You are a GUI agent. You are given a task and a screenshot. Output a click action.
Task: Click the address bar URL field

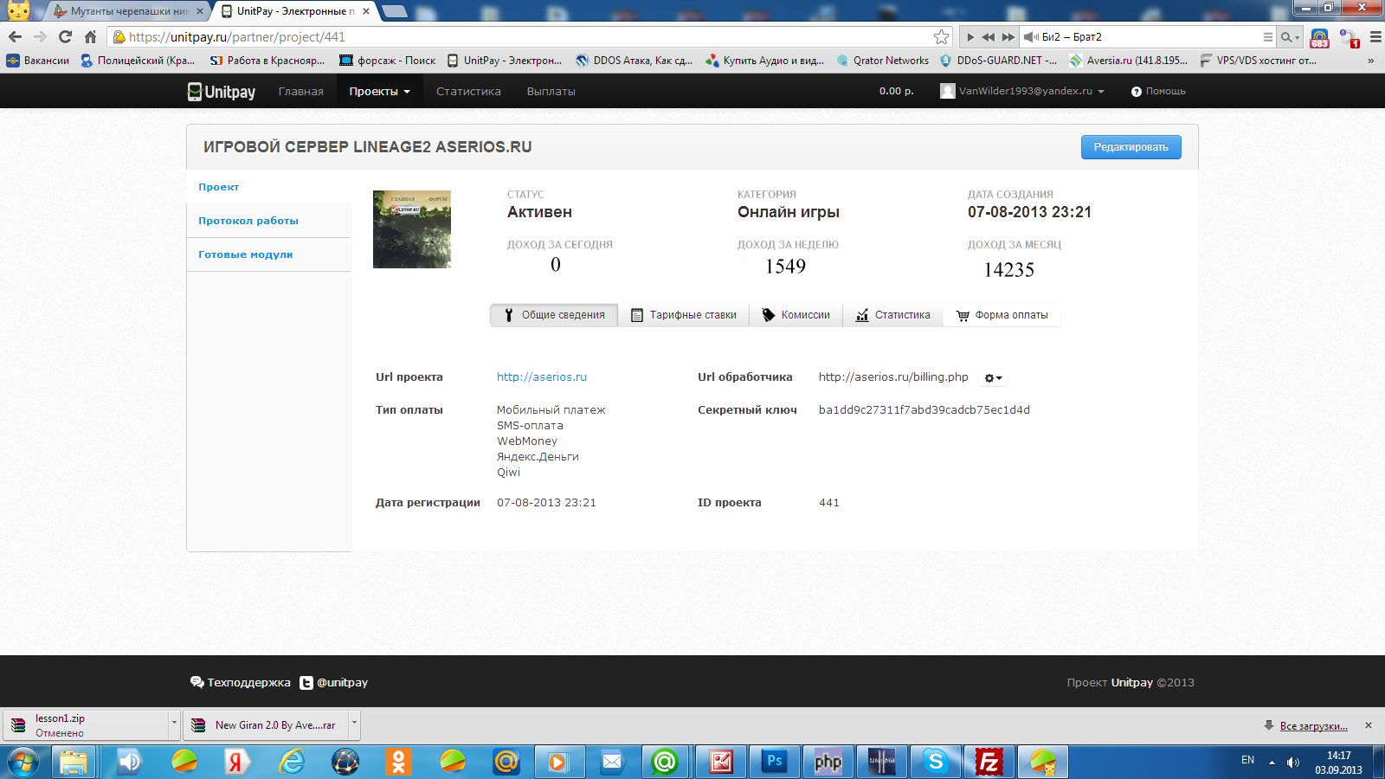point(528,37)
